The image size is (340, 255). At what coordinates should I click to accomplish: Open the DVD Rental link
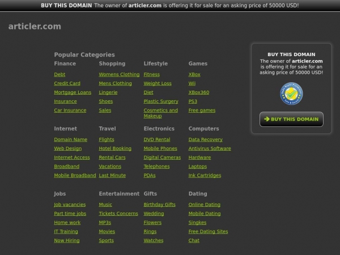pos(157,139)
